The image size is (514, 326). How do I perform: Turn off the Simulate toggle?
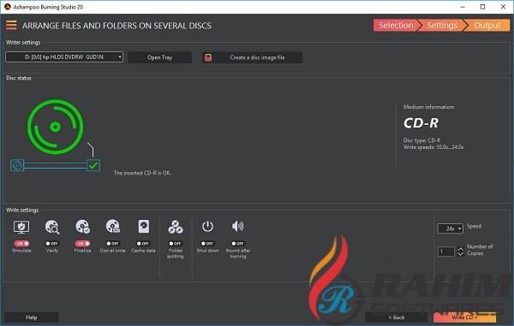coord(21,244)
